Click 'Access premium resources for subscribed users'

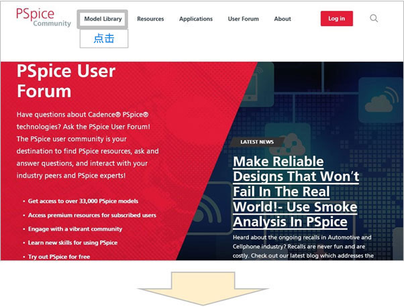[92, 215]
